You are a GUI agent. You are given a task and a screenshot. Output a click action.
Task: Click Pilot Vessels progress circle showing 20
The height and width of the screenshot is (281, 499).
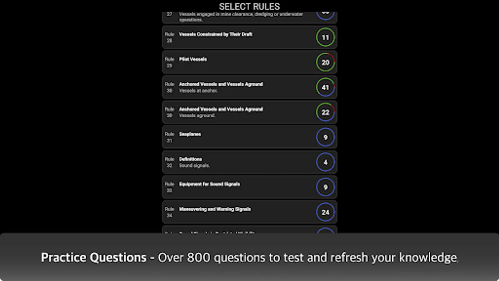click(325, 62)
